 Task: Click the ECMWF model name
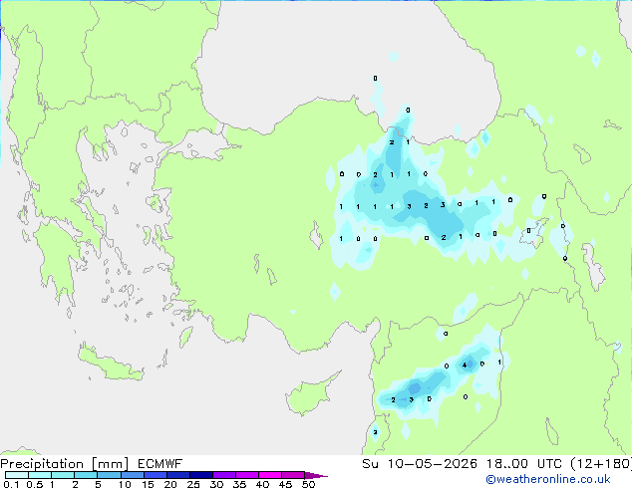(160, 464)
